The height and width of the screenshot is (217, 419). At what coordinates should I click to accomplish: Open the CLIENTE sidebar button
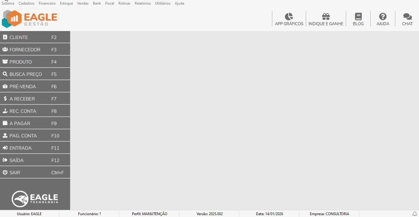pyautogui.click(x=35, y=37)
